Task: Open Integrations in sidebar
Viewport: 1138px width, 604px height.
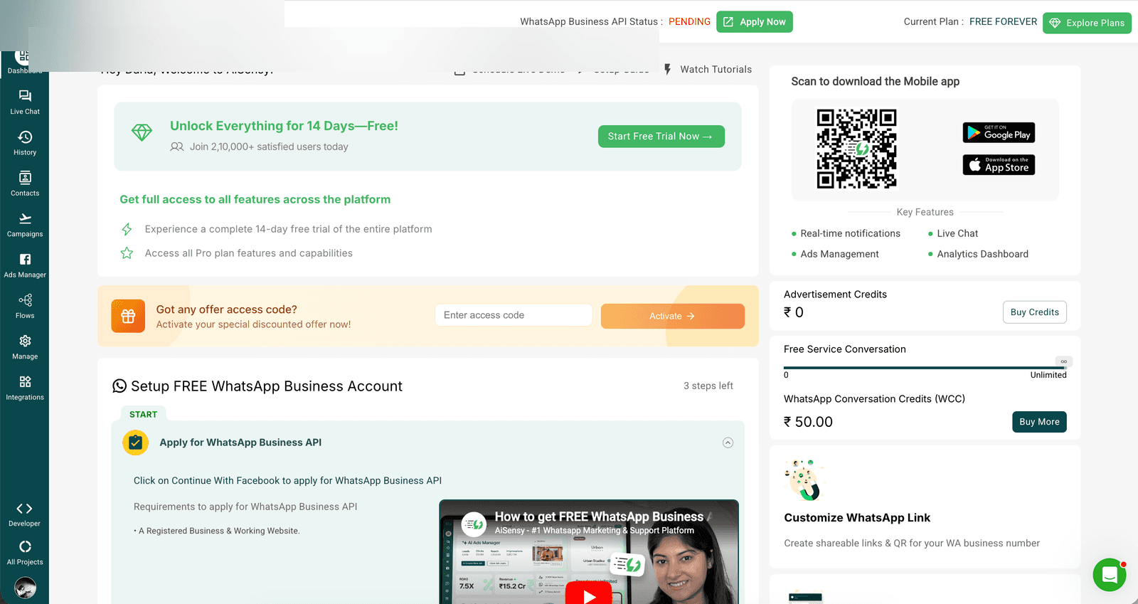Action: [x=25, y=388]
